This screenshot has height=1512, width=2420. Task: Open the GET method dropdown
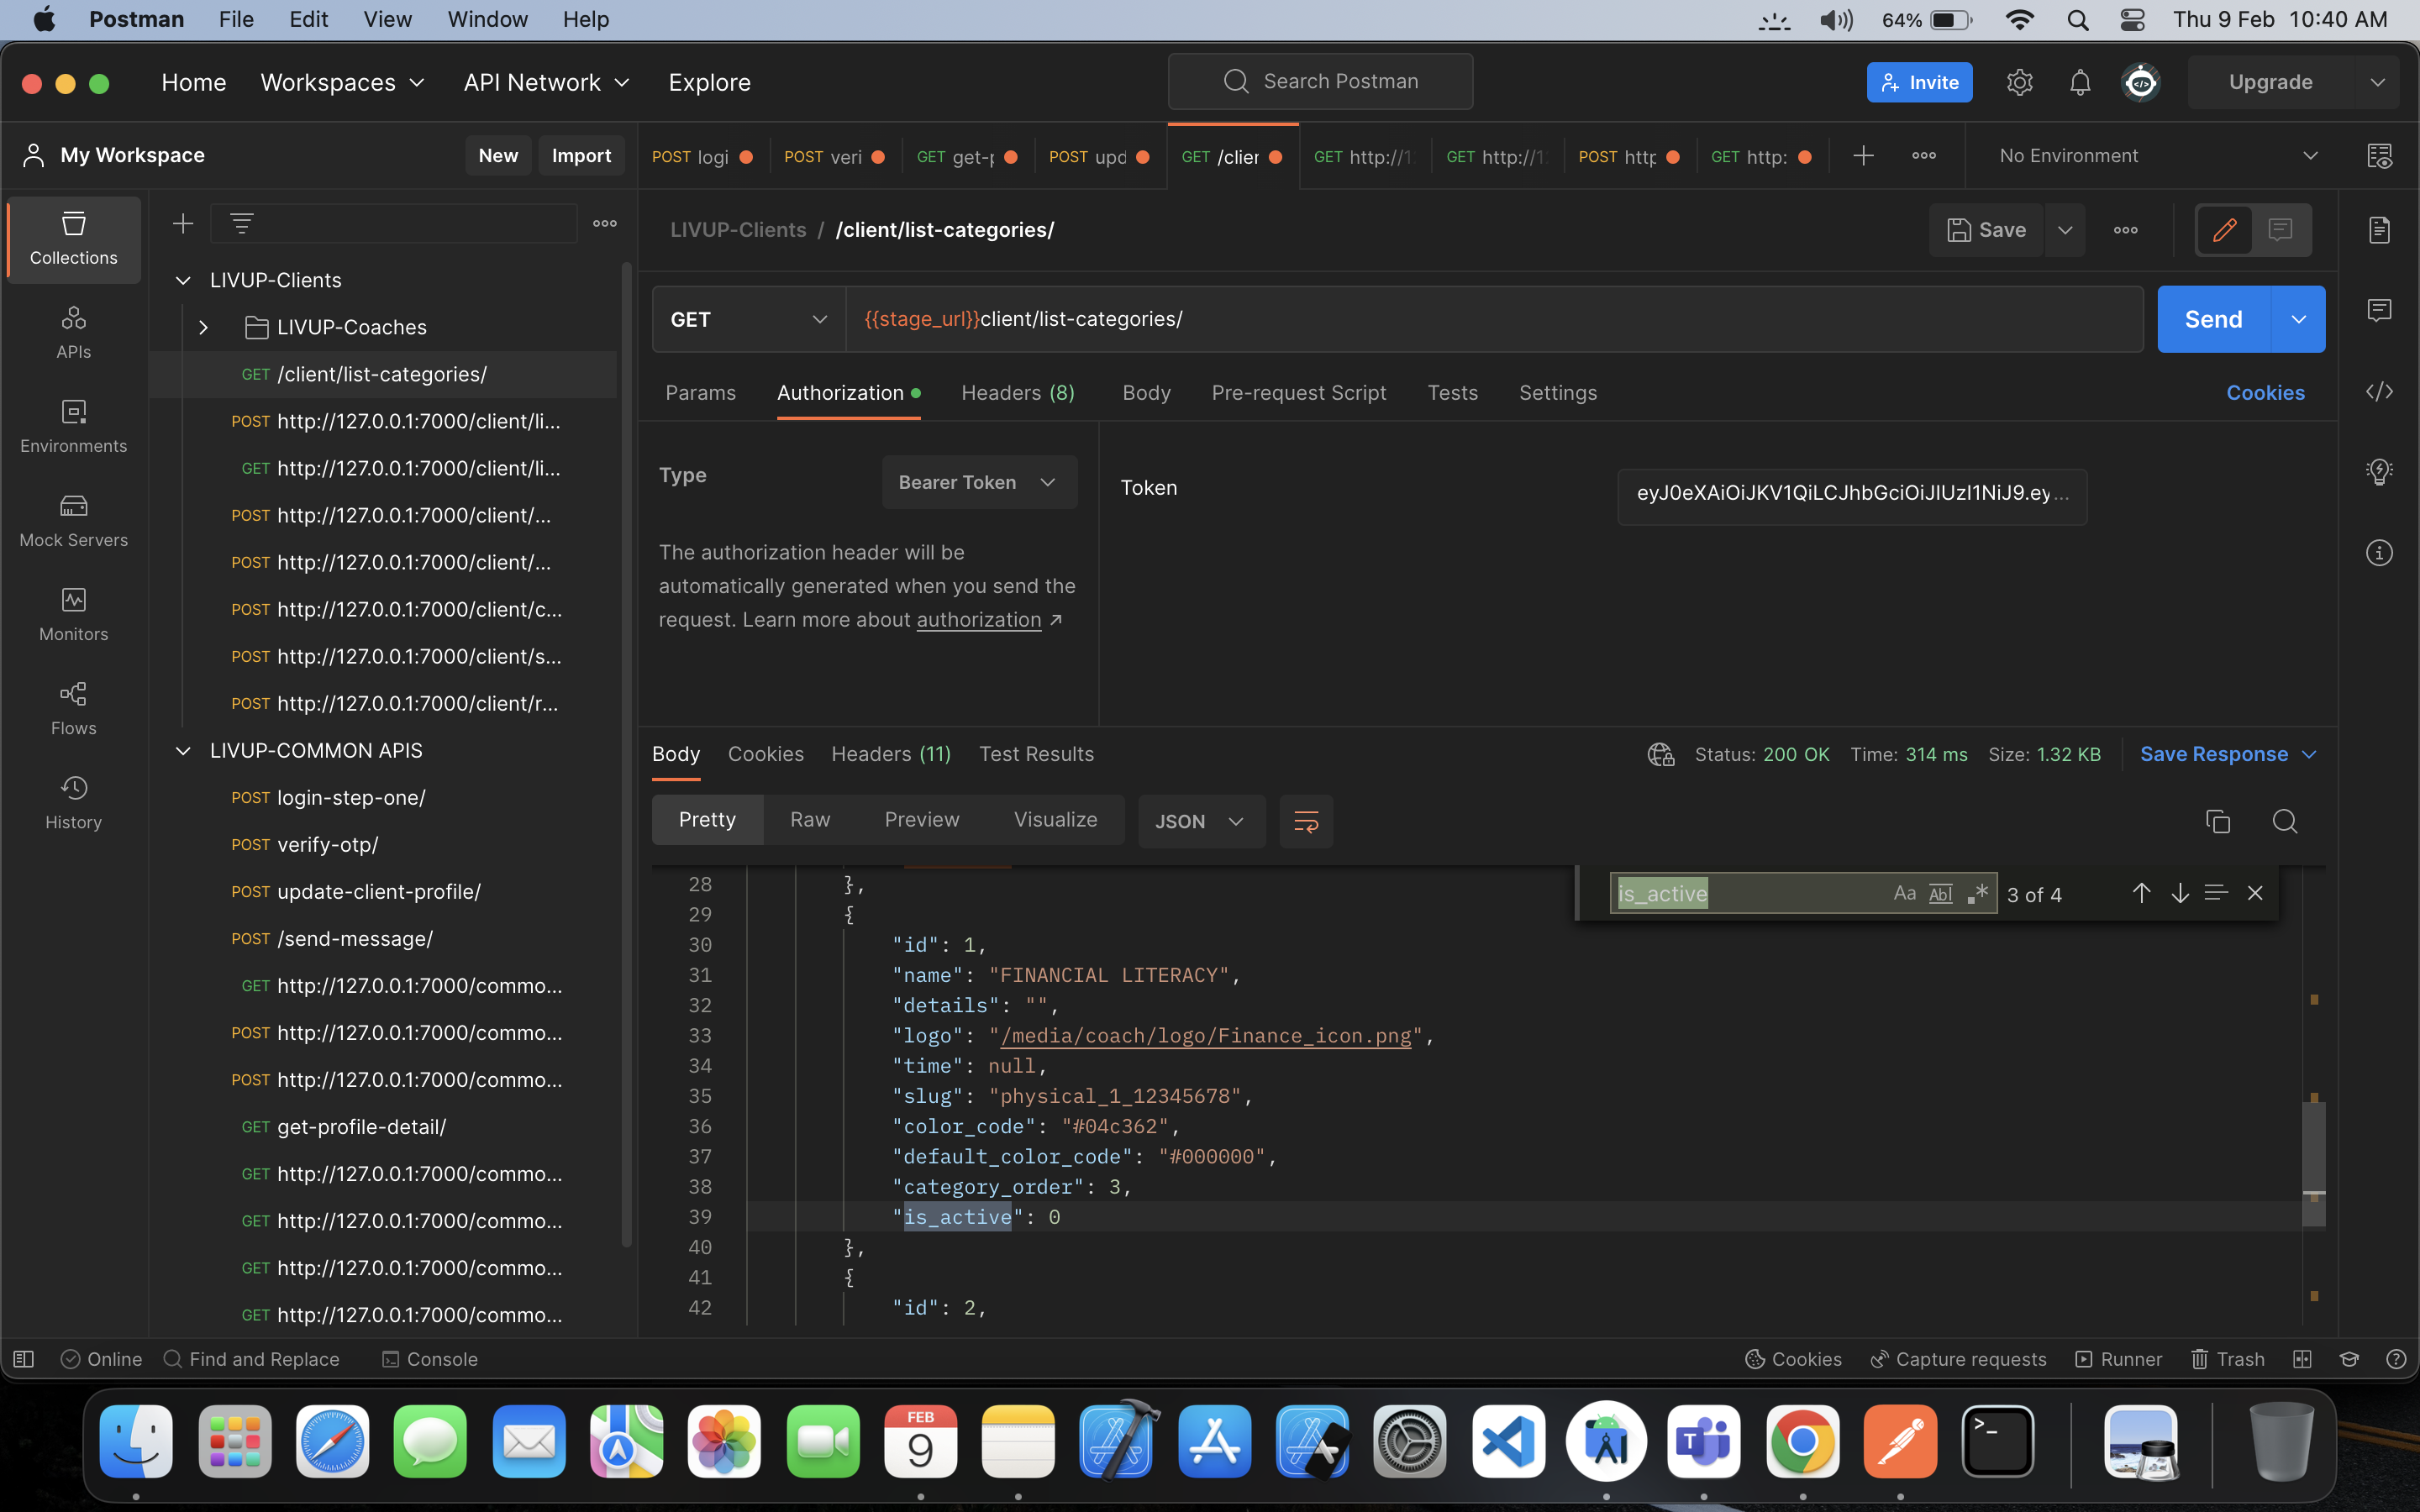click(x=749, y=319)
